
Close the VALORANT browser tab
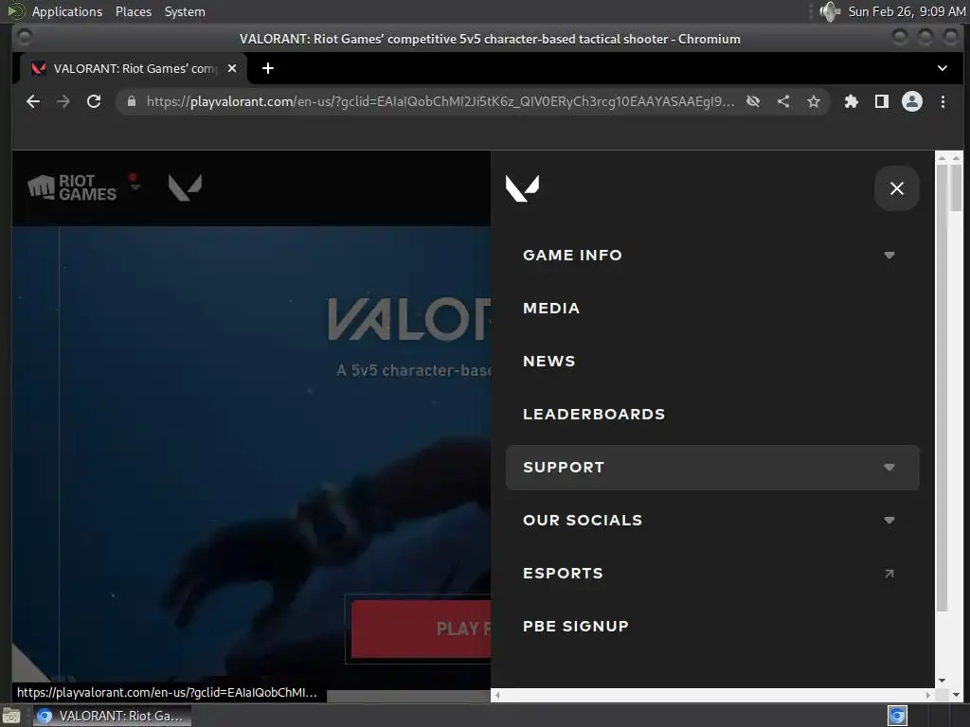coord(232,68)
